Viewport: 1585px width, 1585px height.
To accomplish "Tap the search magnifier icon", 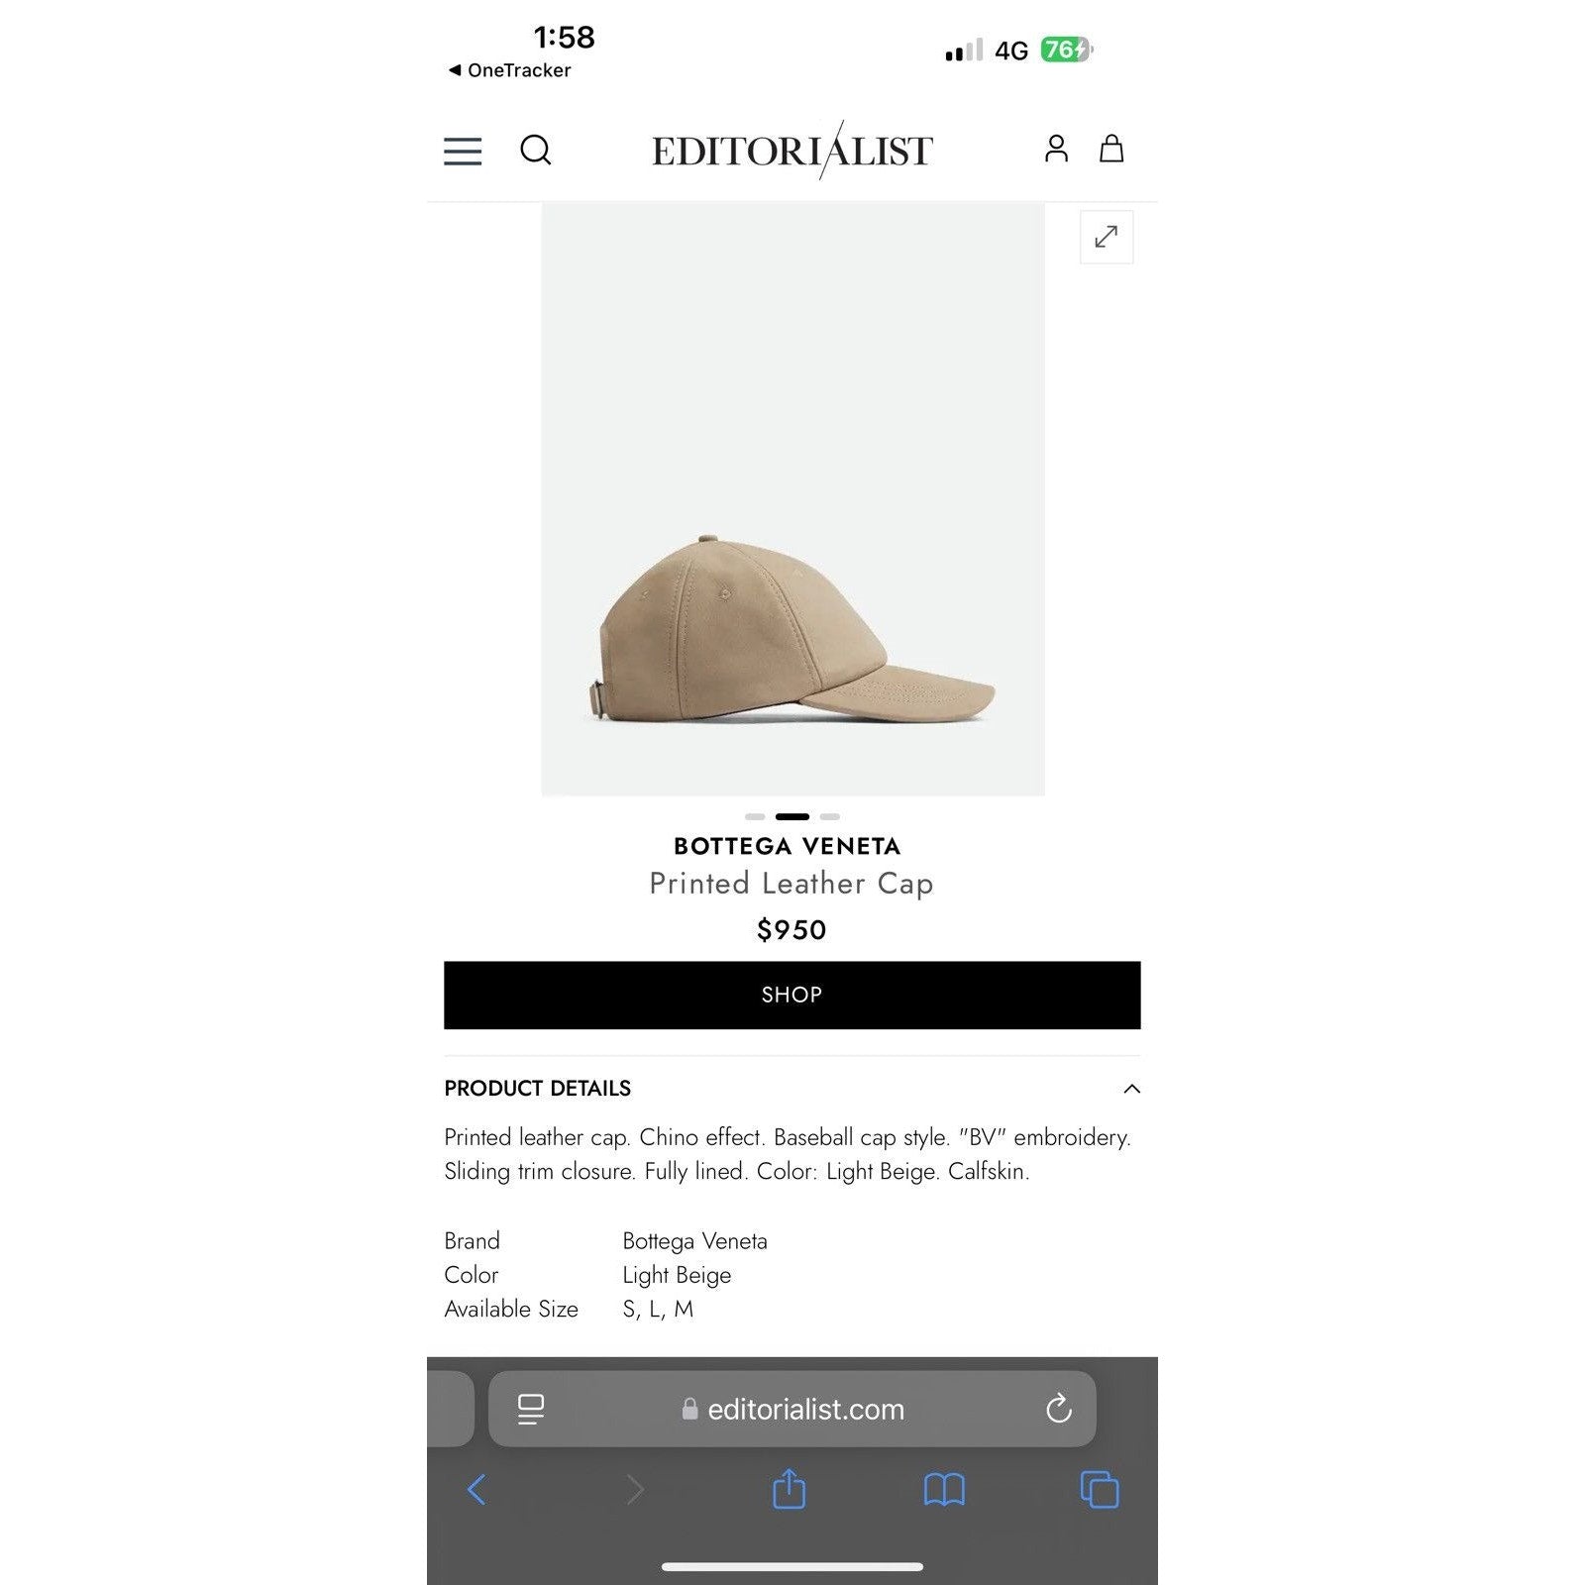I will click(536, 151).
